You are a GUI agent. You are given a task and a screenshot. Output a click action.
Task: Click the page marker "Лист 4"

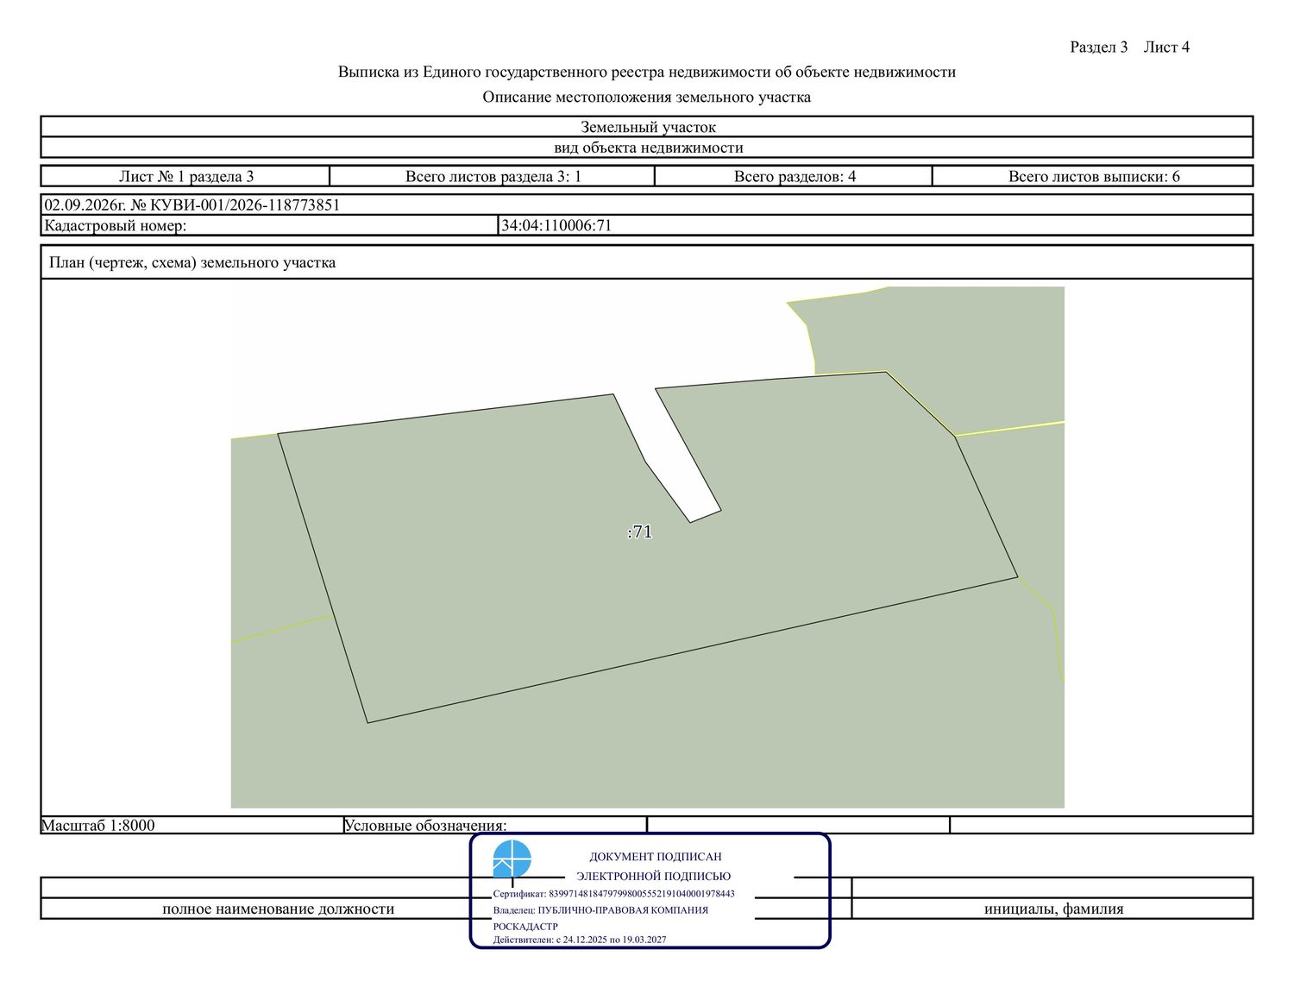coord(1166,47)
